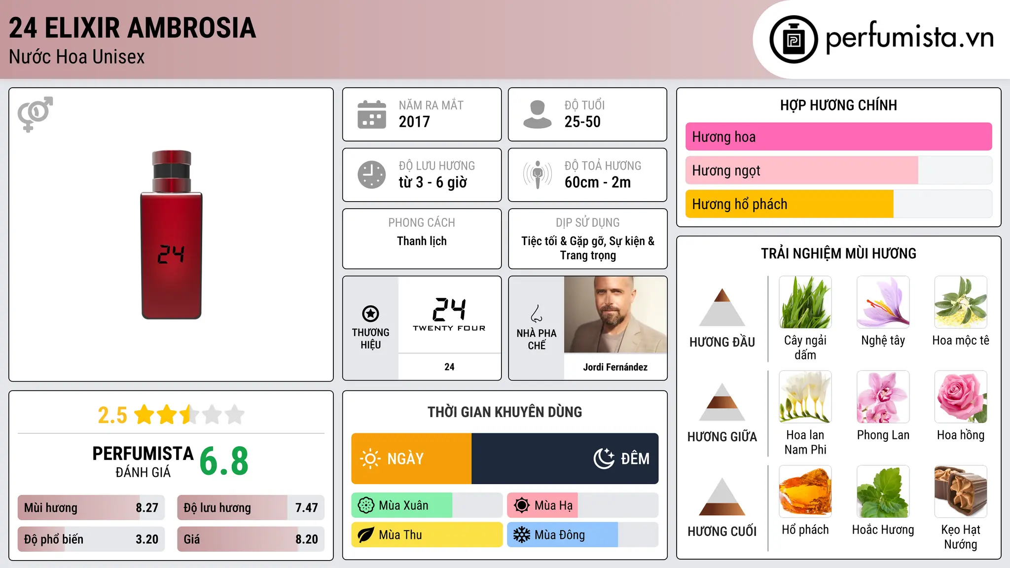Click the Perfumista Đánh giá label
1010x568 pixels.
(143, 461)
